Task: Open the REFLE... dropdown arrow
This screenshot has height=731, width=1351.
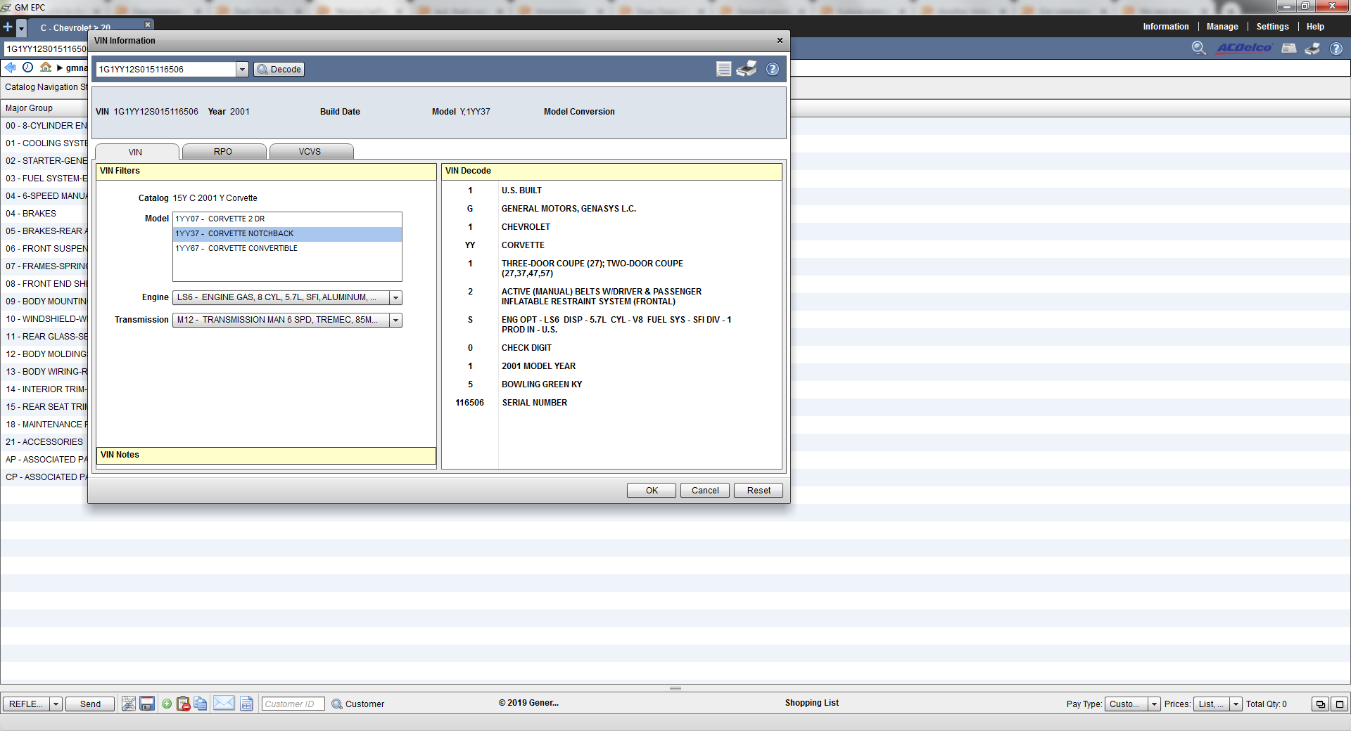Action: 56,704
